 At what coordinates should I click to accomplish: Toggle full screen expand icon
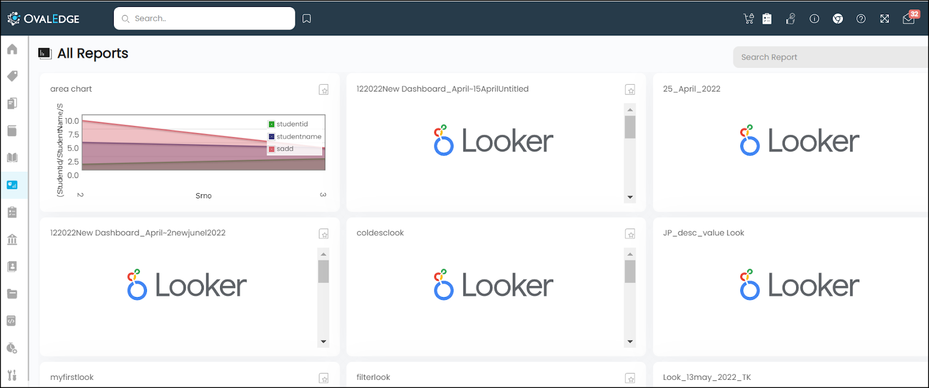coord(884,19)
